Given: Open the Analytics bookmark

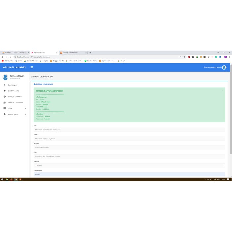Looking at the screenshot, I should tap(44, 61).
